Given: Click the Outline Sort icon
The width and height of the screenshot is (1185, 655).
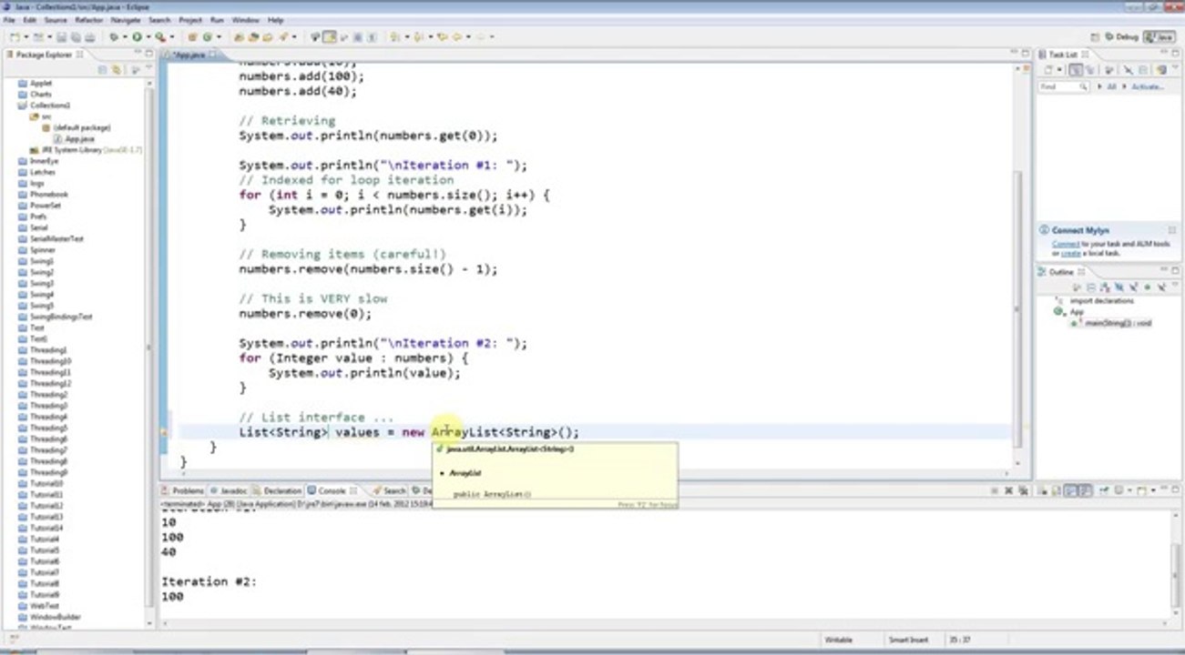Looking at the screenshot, I should pyautogui.click(x=1105, y=287).
